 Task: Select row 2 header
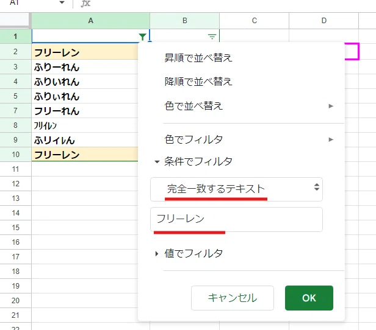(x=16, y=52)
